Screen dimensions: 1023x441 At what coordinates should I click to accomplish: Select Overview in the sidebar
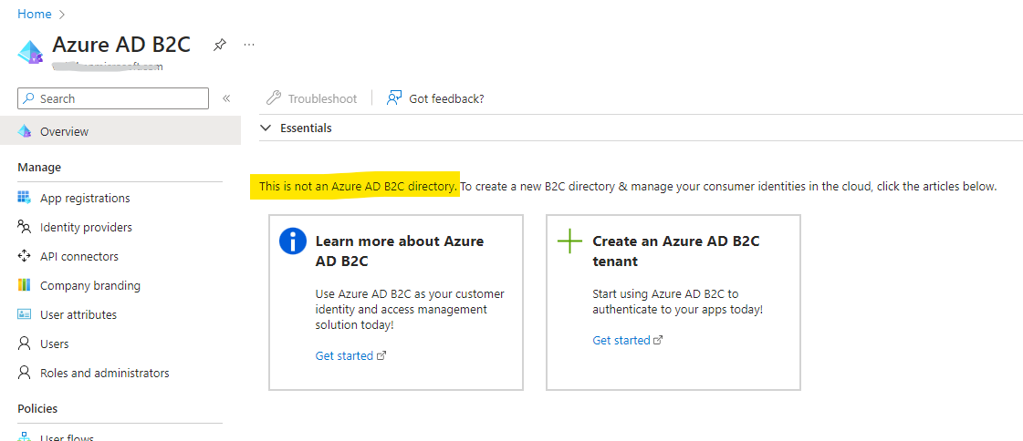tap(120, 131)
